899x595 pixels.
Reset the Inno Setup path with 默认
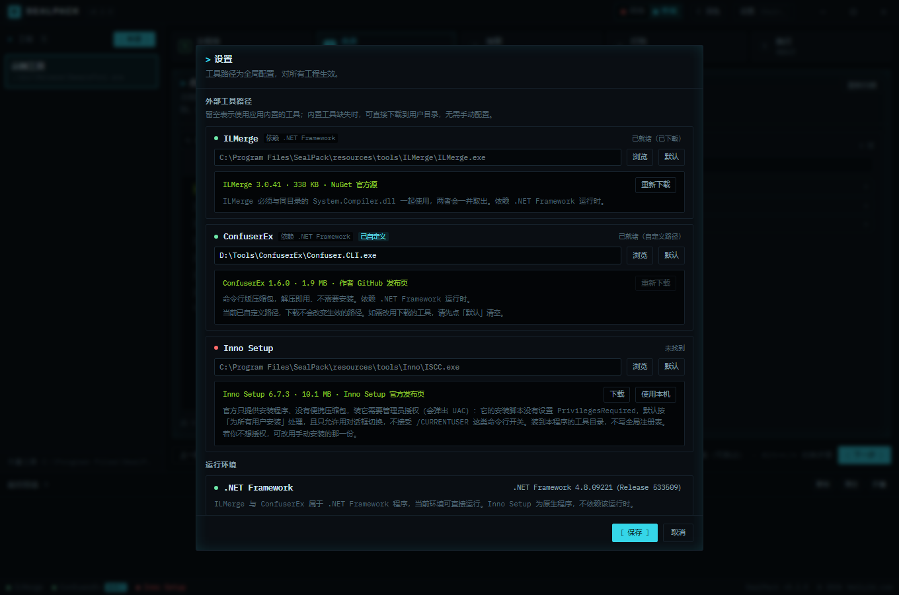672,366
